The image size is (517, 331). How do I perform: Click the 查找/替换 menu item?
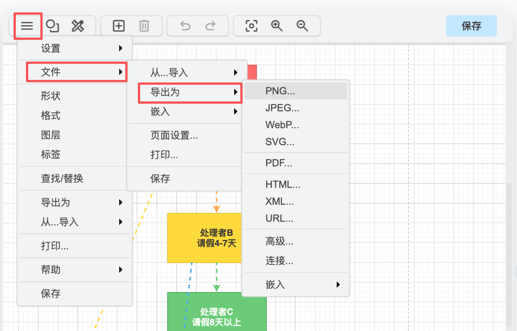pyautogui.click(x=62, y=178)
